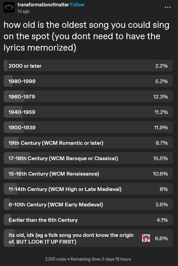Viewport: 178px width, 266px height.
Task: Choose the 1960-1979 poll answer
Action: 88,96
